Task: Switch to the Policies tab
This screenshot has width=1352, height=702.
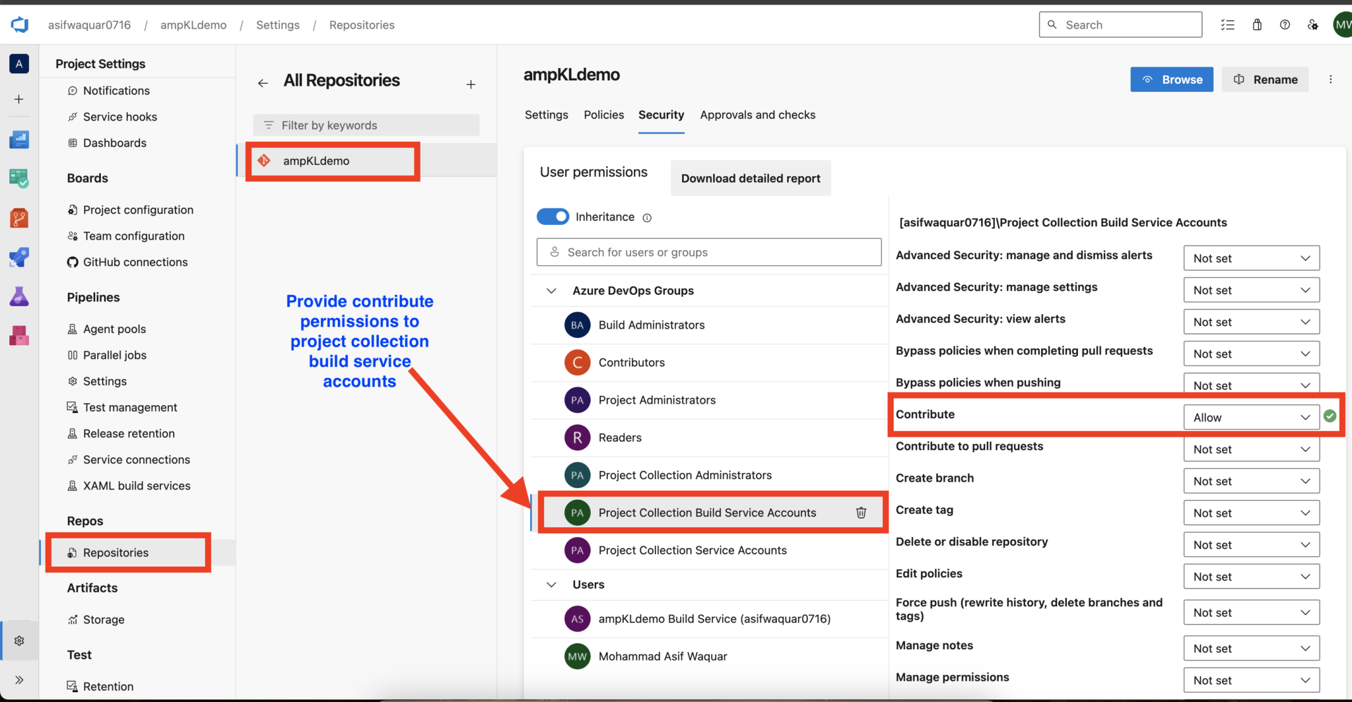Action: pyautogui.click(x=603, y=115)
